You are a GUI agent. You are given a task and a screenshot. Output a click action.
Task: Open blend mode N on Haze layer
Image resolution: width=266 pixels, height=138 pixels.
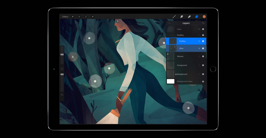[x=199, y=29]
